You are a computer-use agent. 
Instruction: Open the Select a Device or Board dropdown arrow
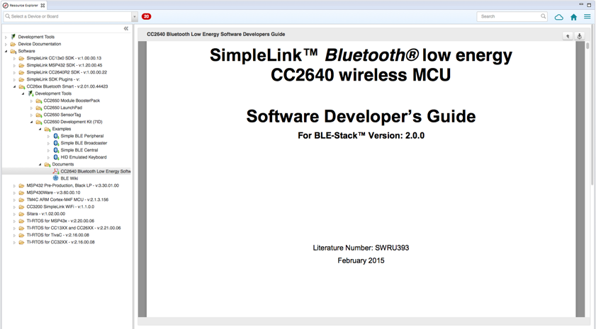click(134, 17)
